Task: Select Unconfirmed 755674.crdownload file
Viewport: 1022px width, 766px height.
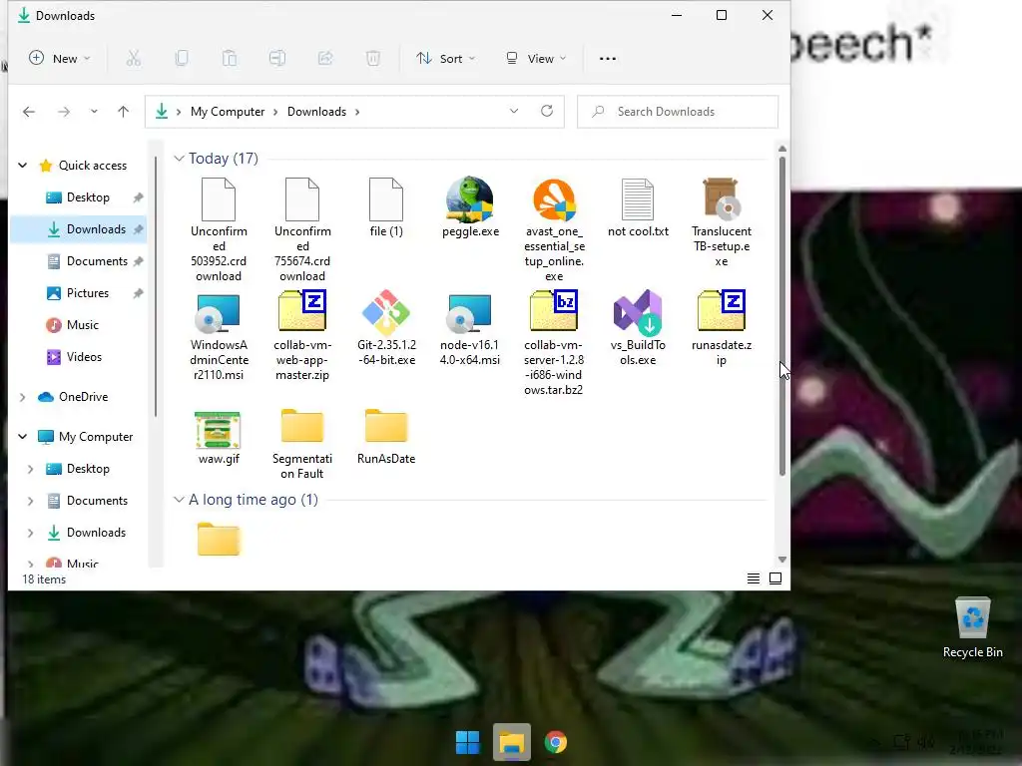Action: coord(302,230)
